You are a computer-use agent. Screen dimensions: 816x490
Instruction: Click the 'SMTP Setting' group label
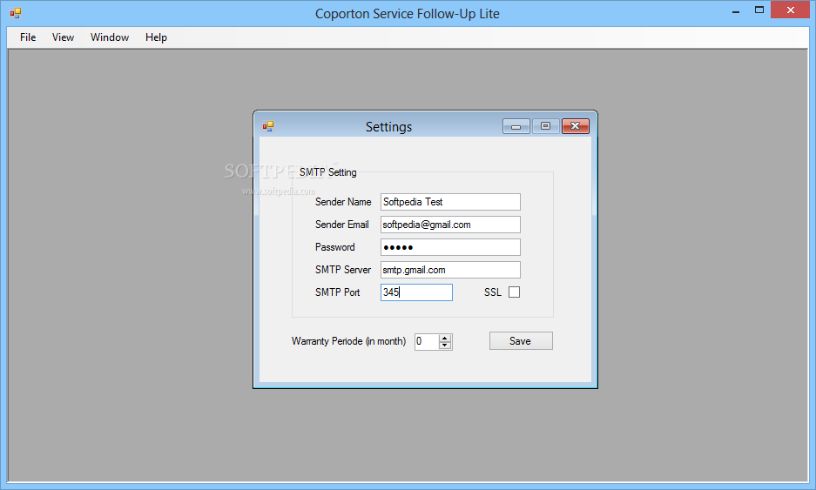(x=327, y=172)
